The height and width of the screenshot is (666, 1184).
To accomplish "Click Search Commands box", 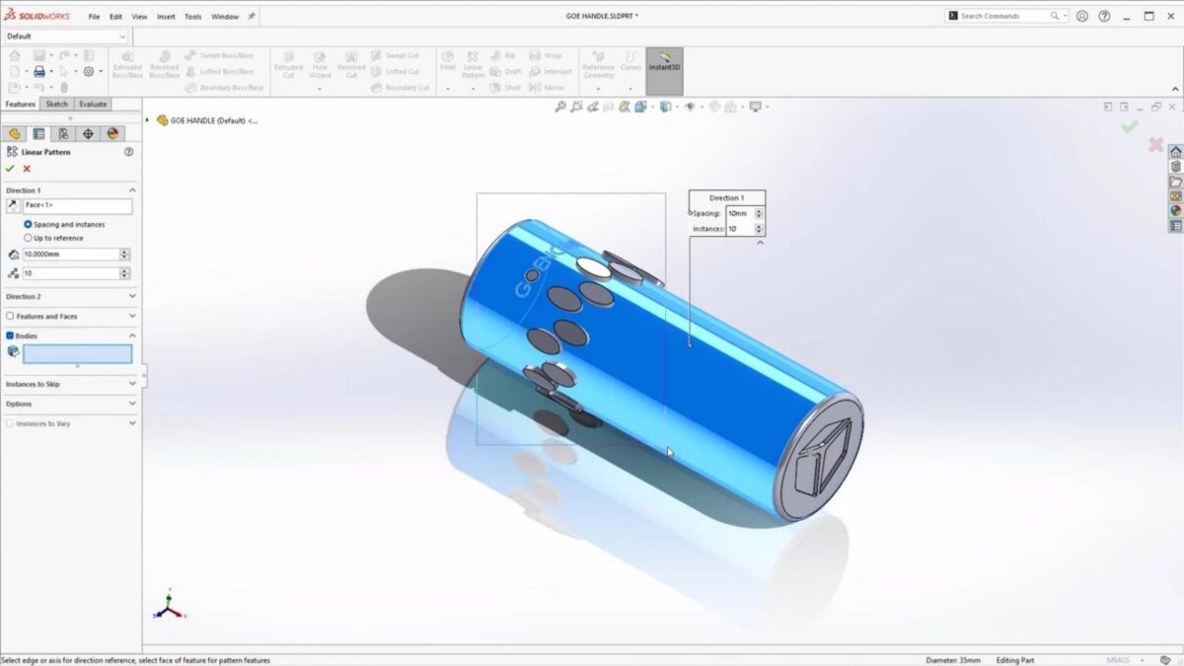I will pos(1006,16).
